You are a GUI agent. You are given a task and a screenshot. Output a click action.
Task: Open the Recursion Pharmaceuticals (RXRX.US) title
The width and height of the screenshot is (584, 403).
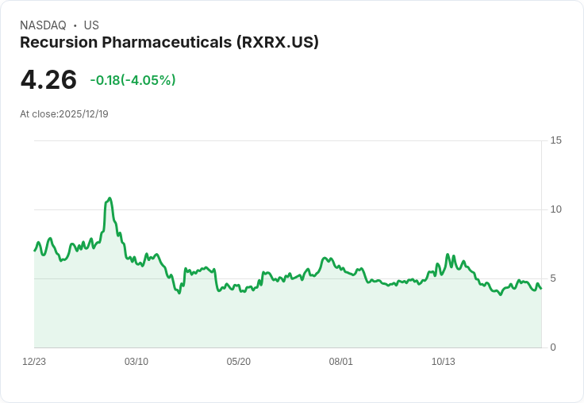[x=169, y=43]
